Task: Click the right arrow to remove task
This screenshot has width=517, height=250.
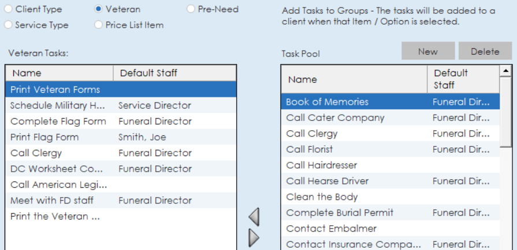Action: tap(254, 237)
